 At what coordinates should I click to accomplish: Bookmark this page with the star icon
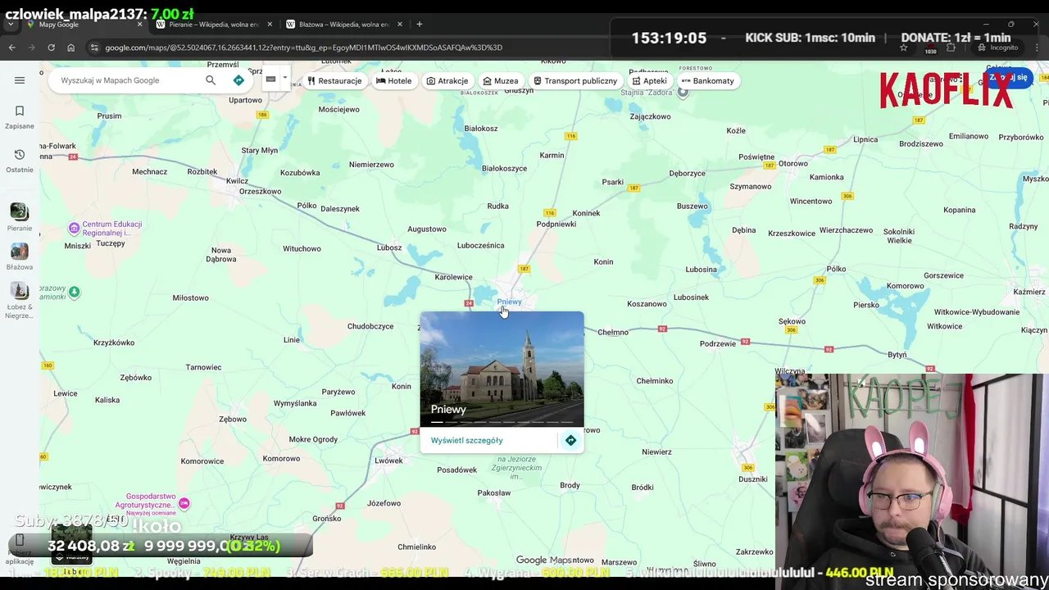(904, 48)
